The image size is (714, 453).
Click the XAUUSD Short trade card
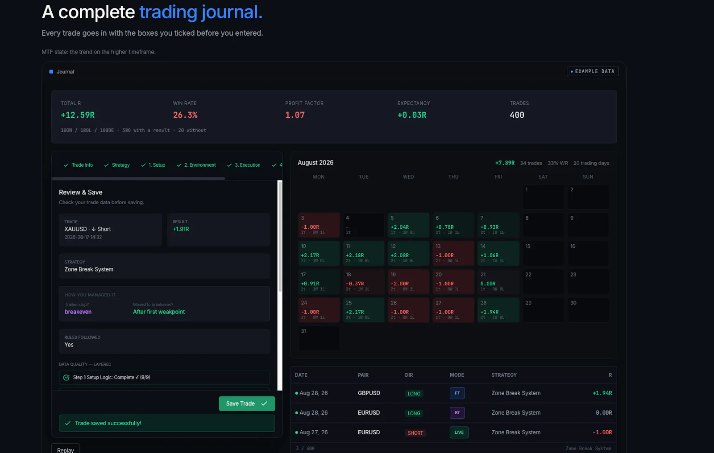pyautogui.click(x=110, y=230)
